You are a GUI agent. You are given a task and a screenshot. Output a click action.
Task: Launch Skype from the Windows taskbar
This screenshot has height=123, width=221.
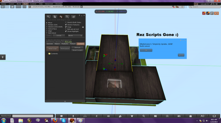pyautogui.click(x=63, y=120)
